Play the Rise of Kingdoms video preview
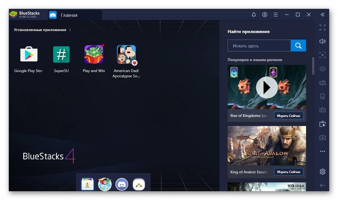The image size is (338, 200). (x=267, y=87)
